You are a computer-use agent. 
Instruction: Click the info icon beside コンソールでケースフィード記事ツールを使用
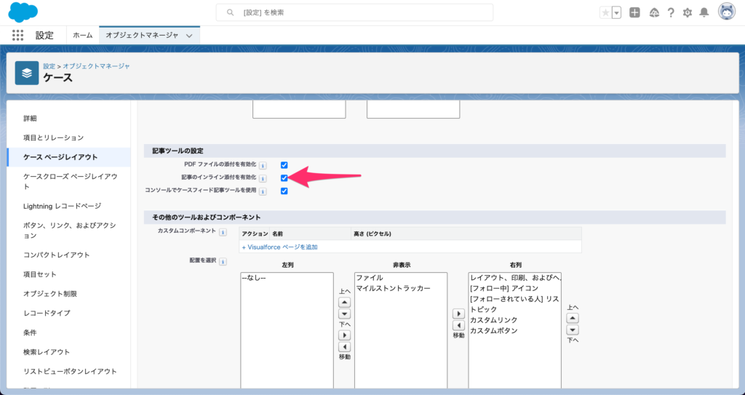263,191
